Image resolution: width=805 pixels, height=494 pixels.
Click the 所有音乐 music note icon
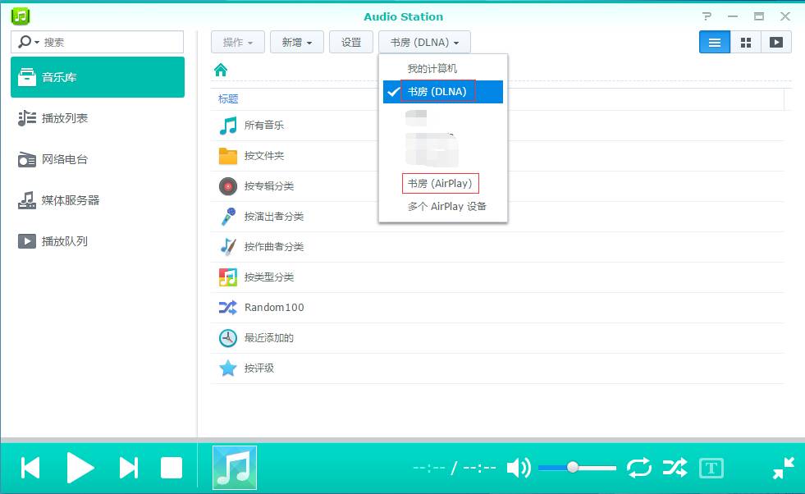228,126
